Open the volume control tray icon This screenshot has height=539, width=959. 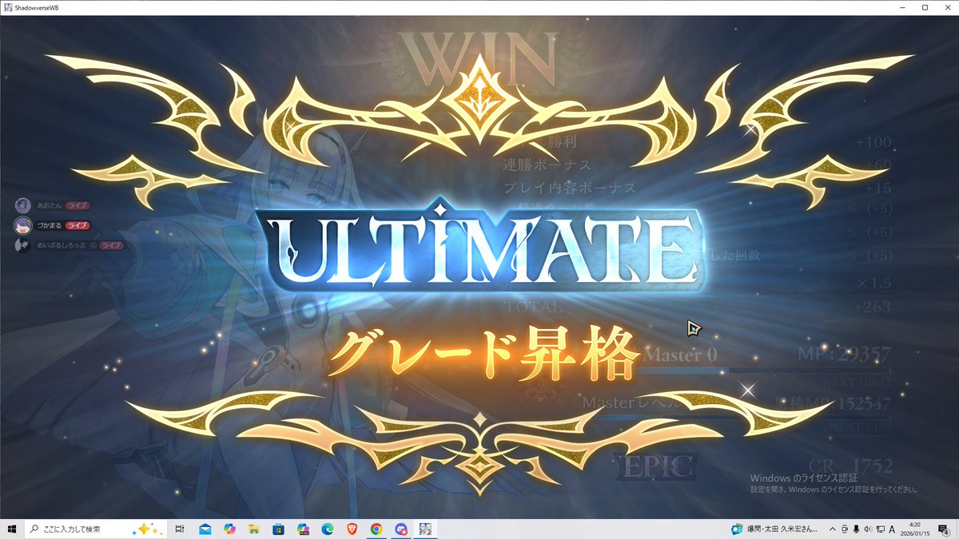pyautogui.click(x=868, y=529)
